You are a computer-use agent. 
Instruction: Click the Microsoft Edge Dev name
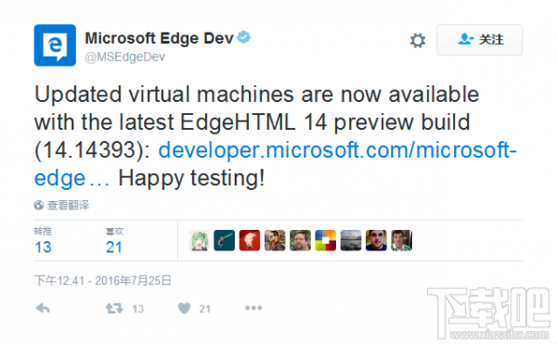159,38
